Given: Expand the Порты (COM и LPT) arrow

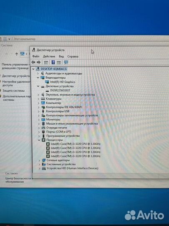Looking at the screenshot, I should tap(39, 132).
